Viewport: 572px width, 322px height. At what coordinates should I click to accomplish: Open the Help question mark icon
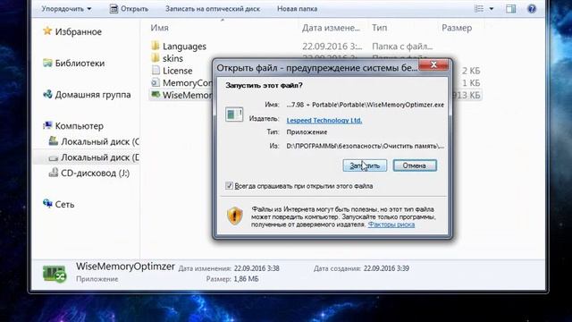(x=532, y=9)
